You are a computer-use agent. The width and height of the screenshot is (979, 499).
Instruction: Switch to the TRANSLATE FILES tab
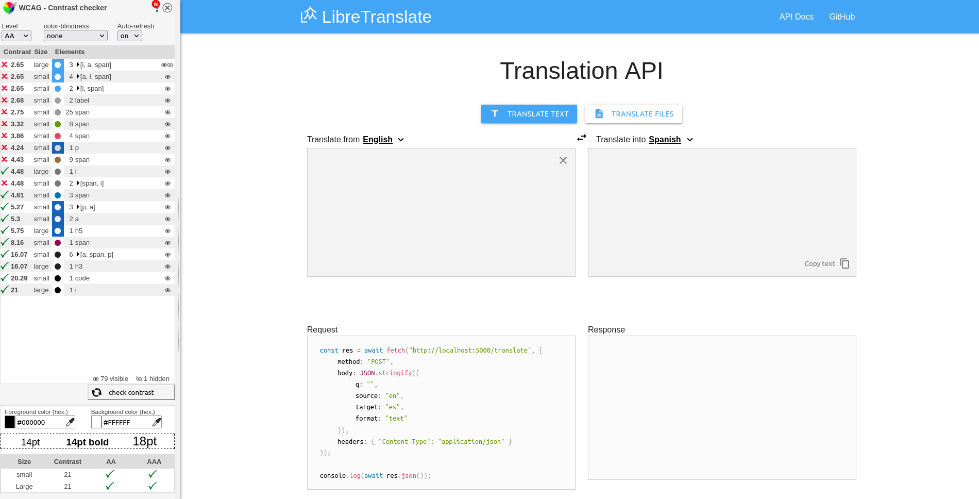[633, 114]
